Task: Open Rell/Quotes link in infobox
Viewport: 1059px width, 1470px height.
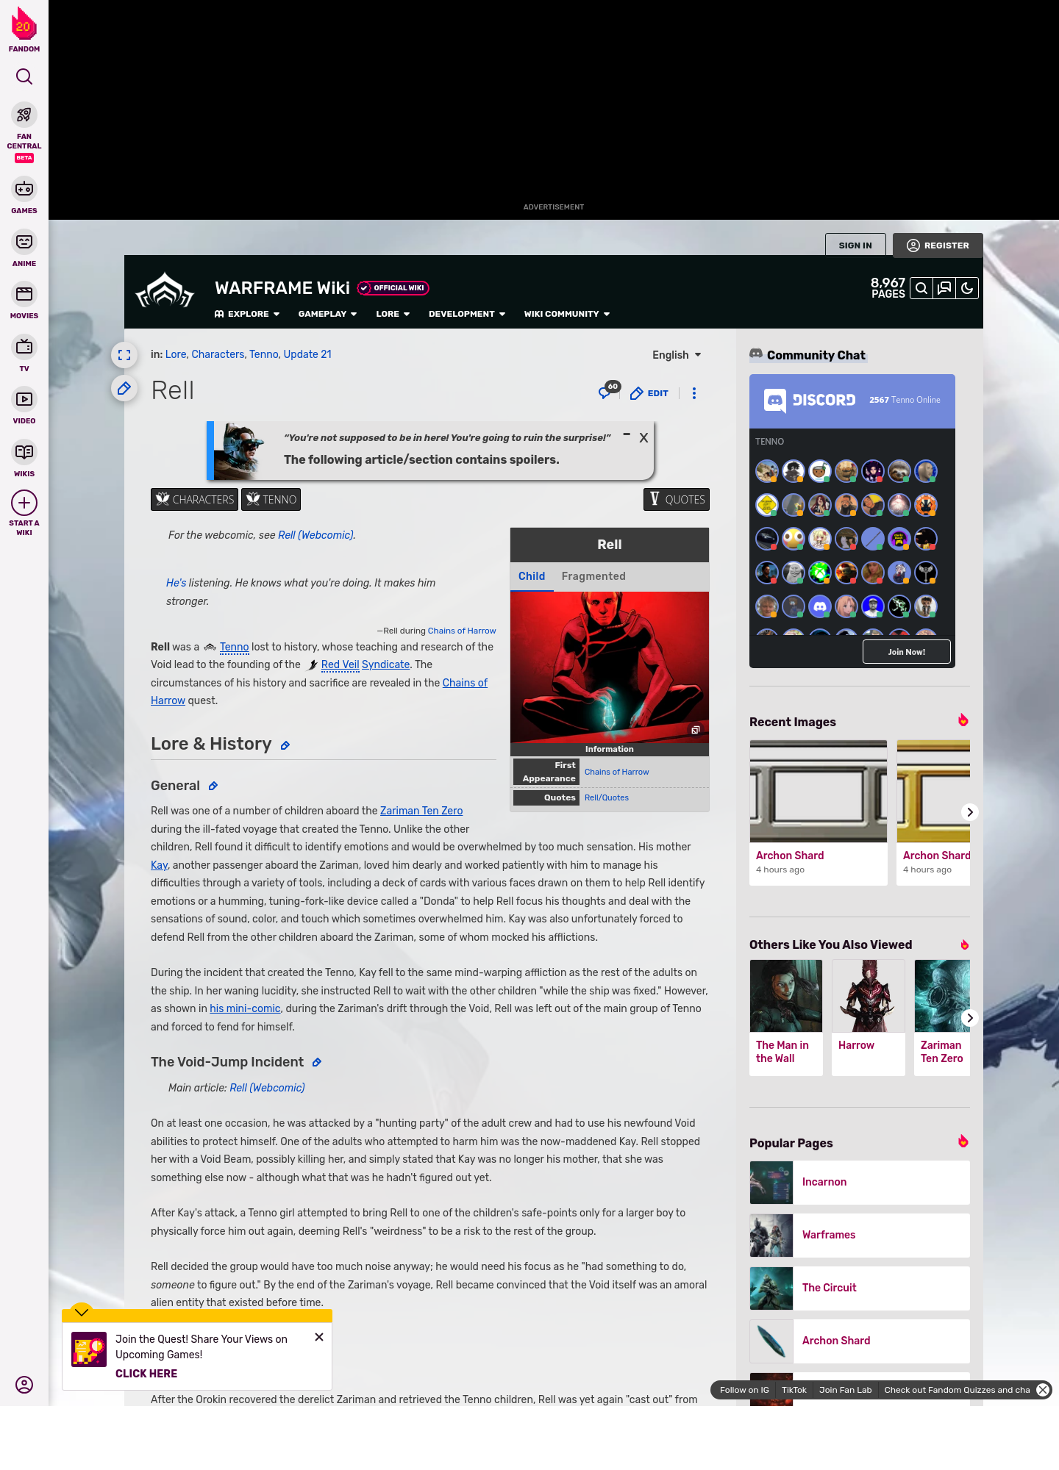Action: [x=607, y=797]
